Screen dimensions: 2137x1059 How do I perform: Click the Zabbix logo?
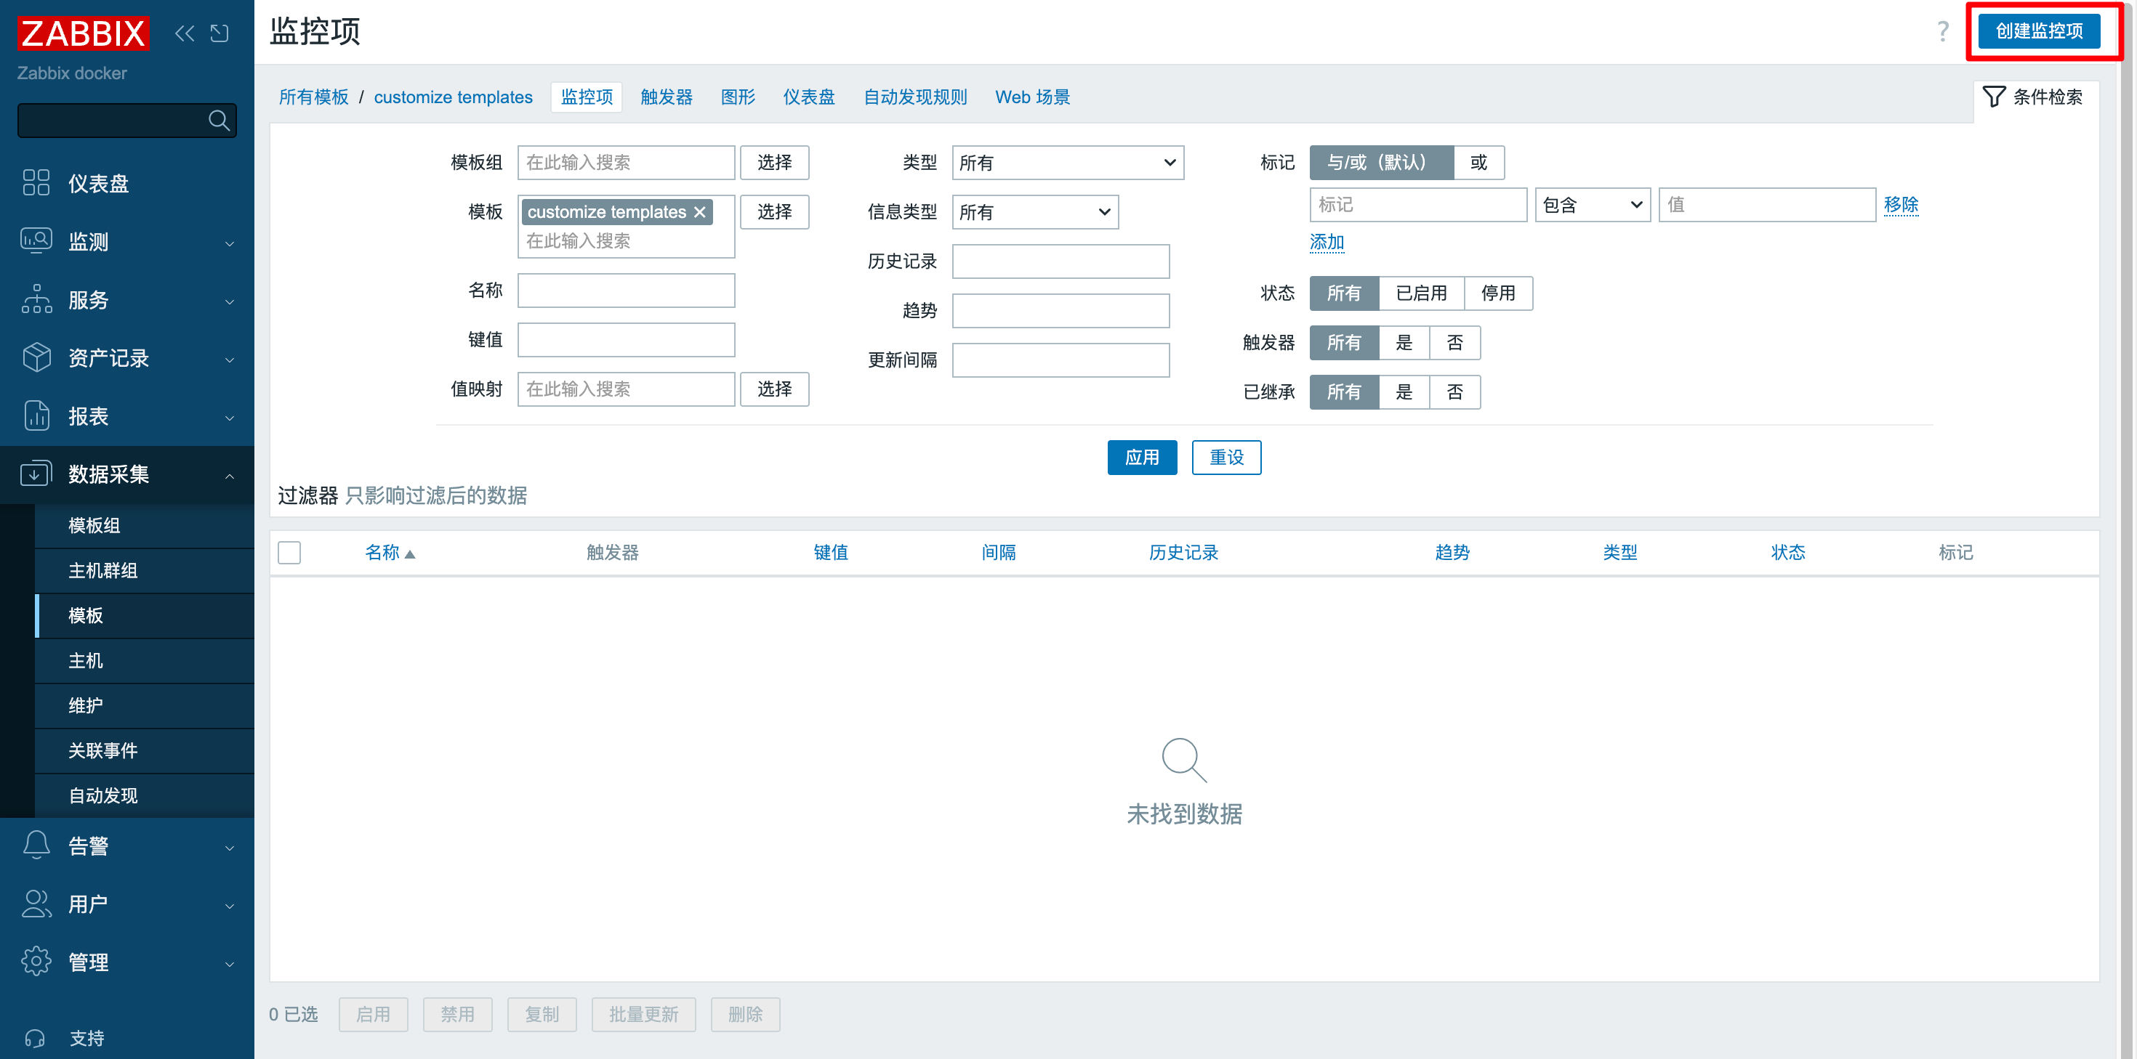pyautogui.click(x=84, y=33)
